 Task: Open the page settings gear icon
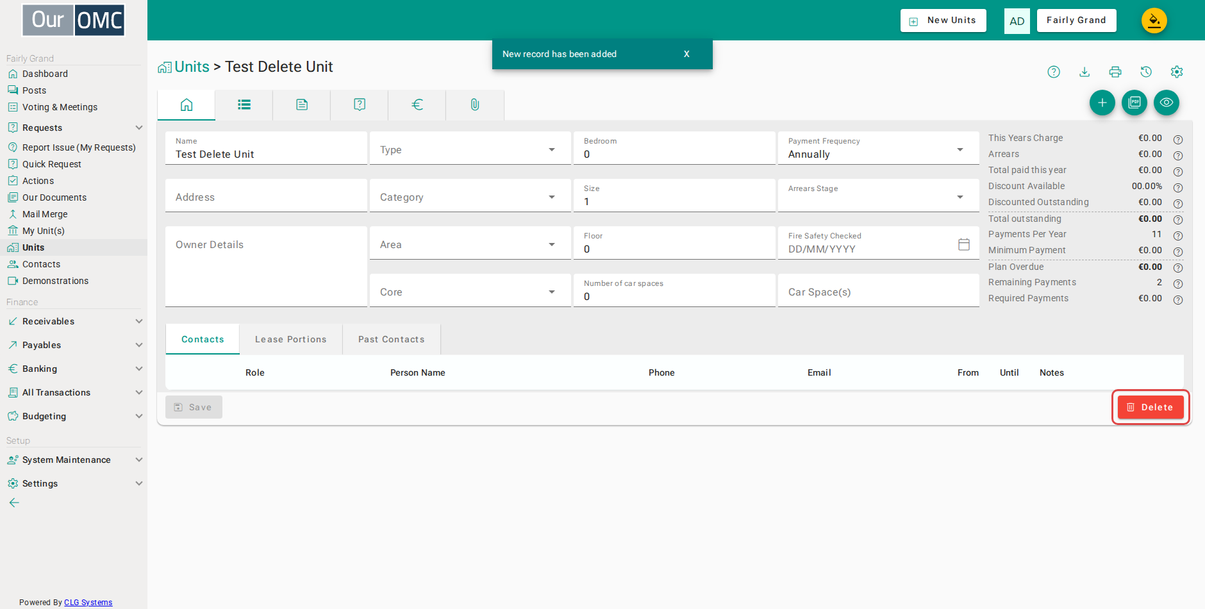tap(1177, 72)
